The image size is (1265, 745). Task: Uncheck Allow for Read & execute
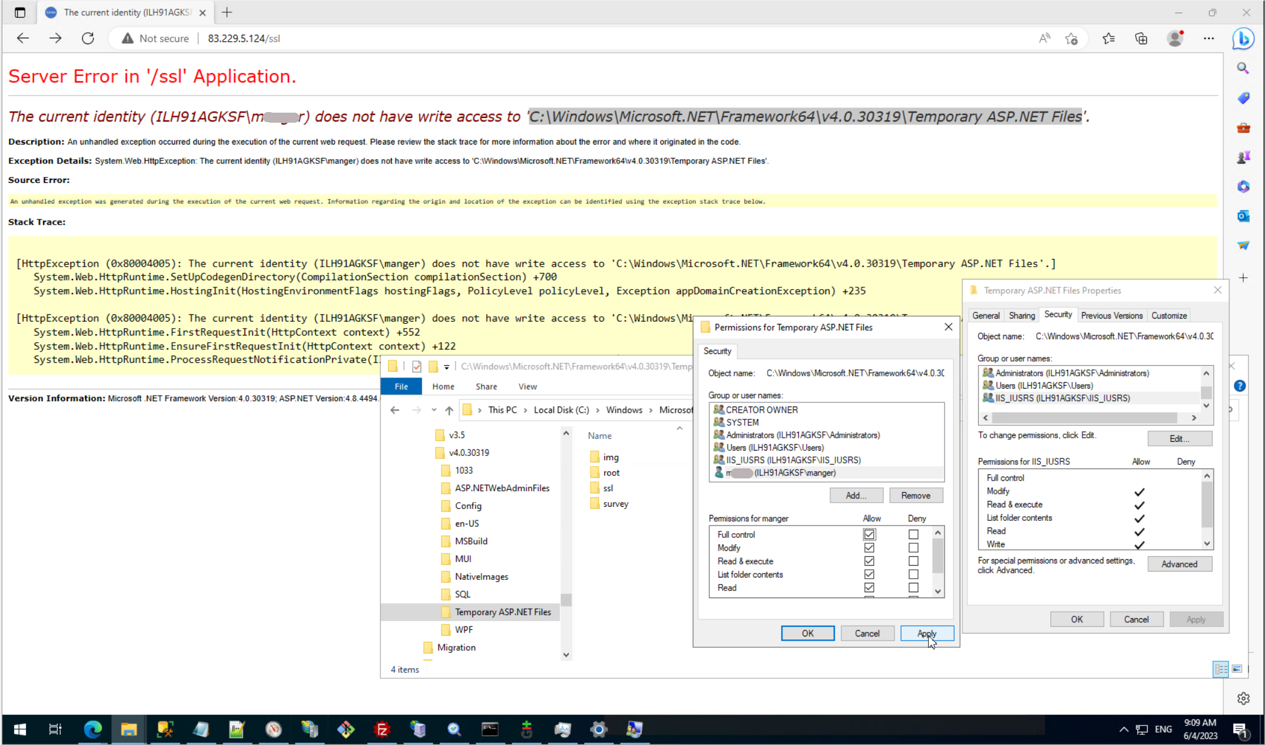(869, 561)
